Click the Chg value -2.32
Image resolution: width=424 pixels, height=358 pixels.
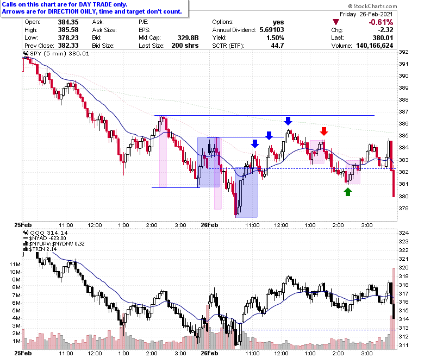coord(385,30)
